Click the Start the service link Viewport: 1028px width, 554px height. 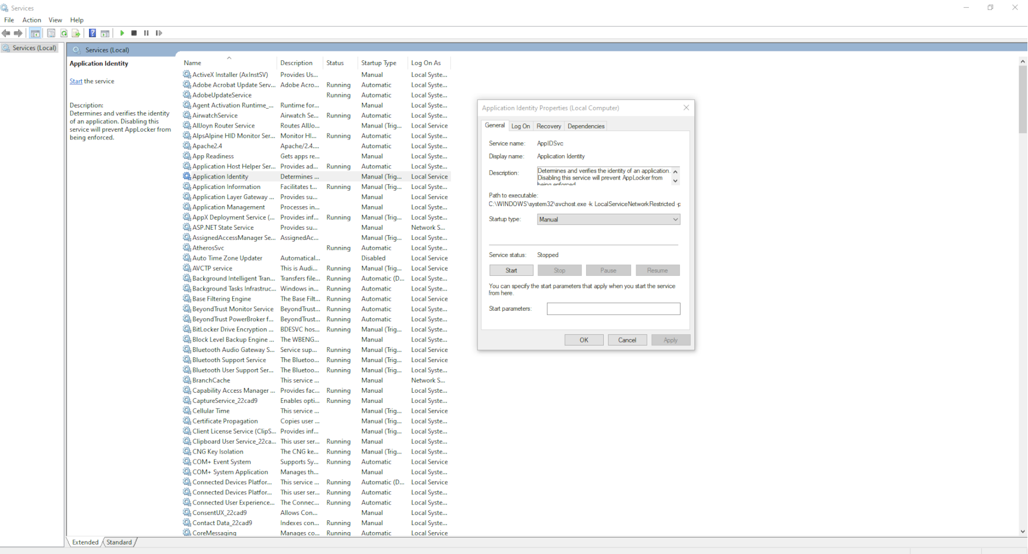tap(76, 81)
